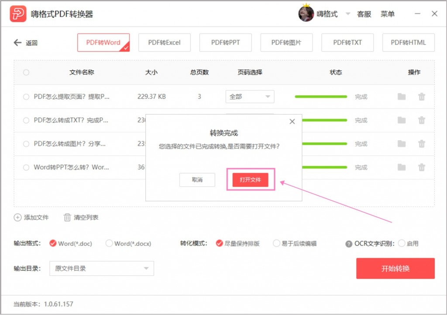Click the 添加文件 plus icon

coord(17,218)
